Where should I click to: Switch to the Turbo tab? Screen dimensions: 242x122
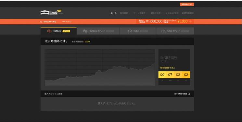[138, 31]
